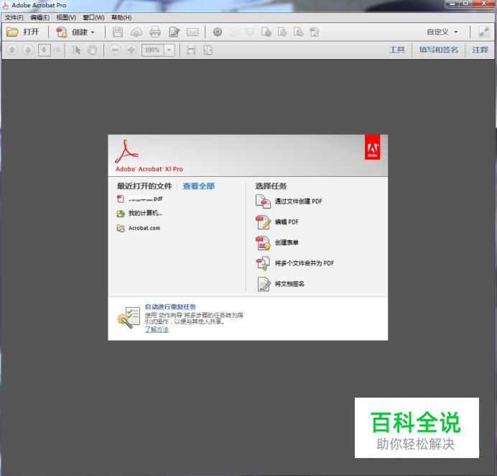The image size is (497, 476).
Task: Select the text selection cursor tool
Action: click(x=76, y=50)
